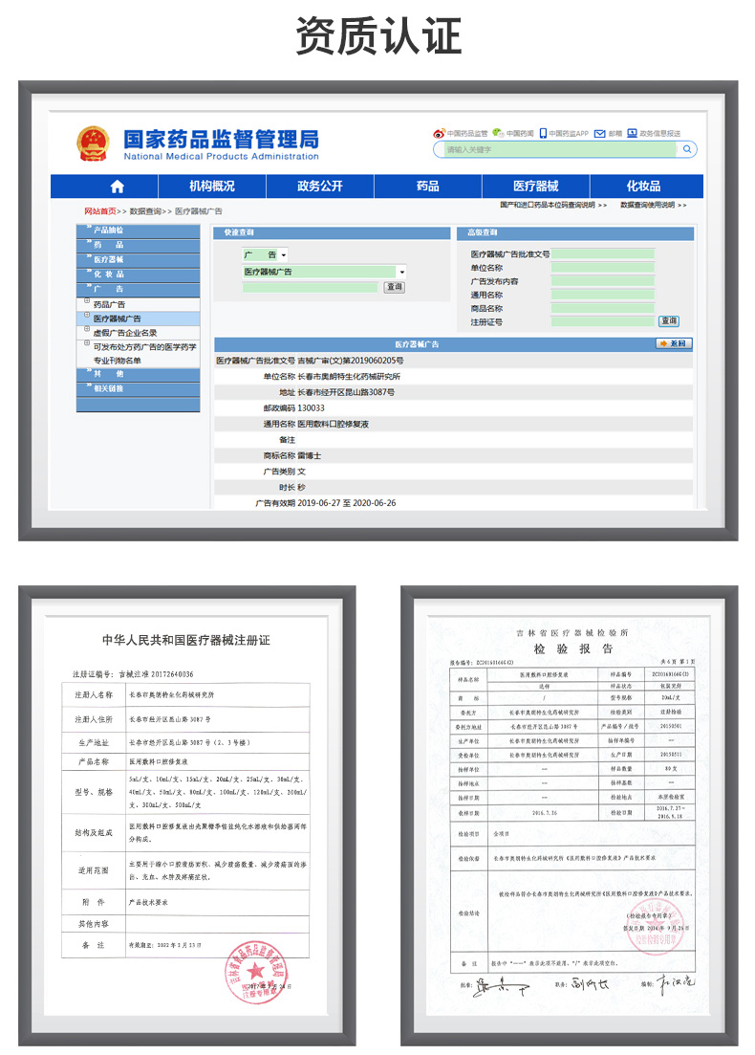Open 机构概况 in the top navigation
This screenshot has height=1055, width=755.
pos(212,187)
